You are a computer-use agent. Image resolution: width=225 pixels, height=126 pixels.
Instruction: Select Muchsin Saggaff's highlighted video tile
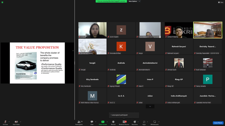[208, 30]
